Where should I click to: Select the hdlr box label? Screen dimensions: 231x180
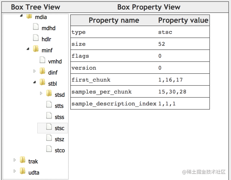[46, 40]
